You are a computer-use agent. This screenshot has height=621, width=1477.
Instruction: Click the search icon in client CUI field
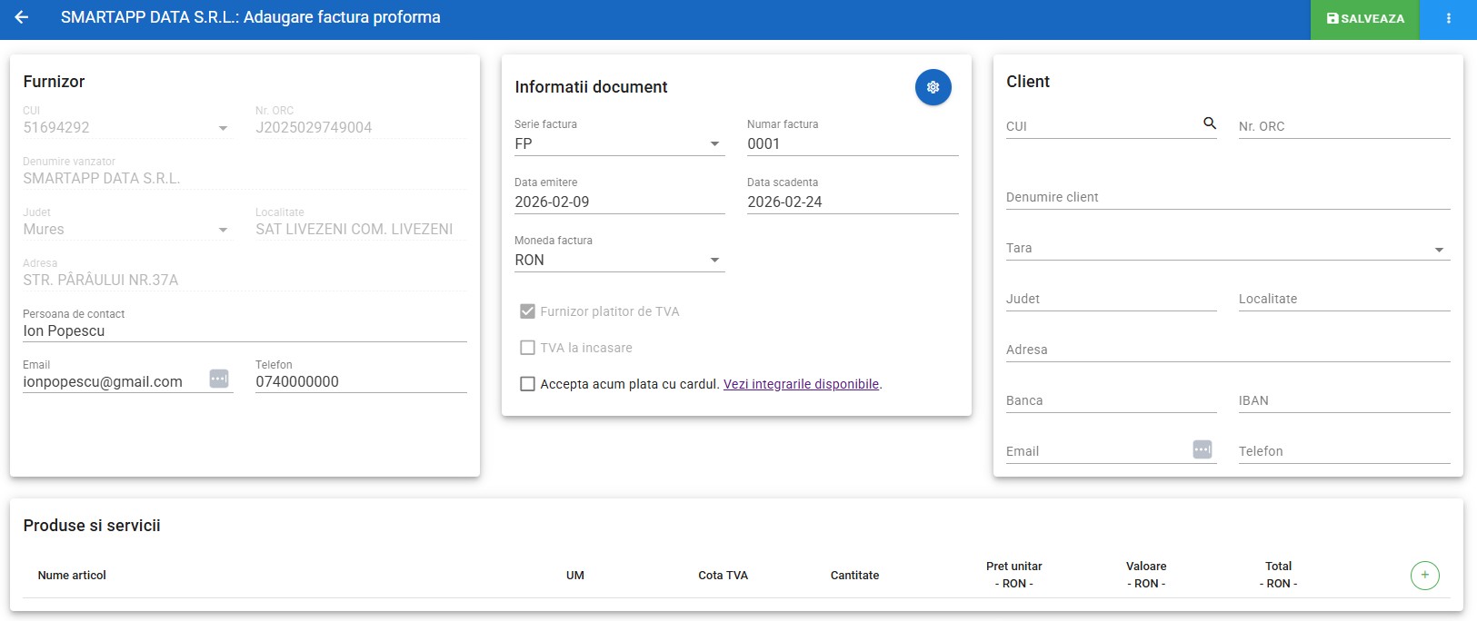tap(1209, 123)
